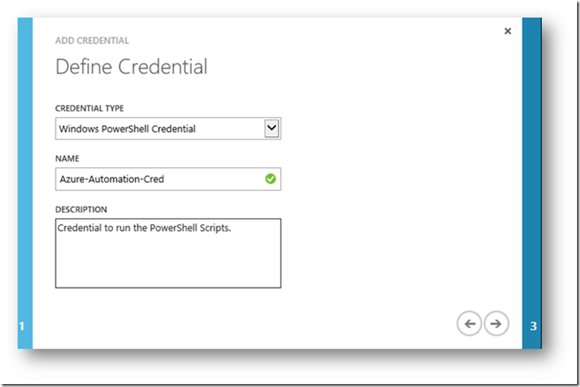
Task: Open the Credential Type dropdown arrow
Action: [272, 129]
